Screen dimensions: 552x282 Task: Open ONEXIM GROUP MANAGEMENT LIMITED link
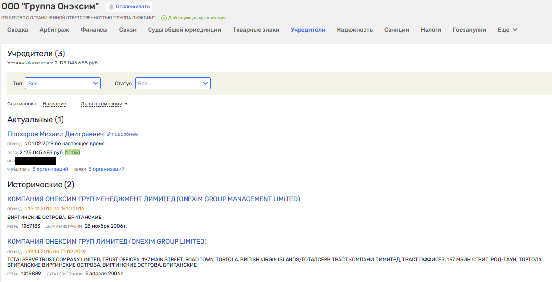click(153, 199)
